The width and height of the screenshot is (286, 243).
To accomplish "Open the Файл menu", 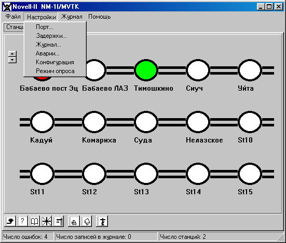I will pyautogui.click(x=13, y=17).
